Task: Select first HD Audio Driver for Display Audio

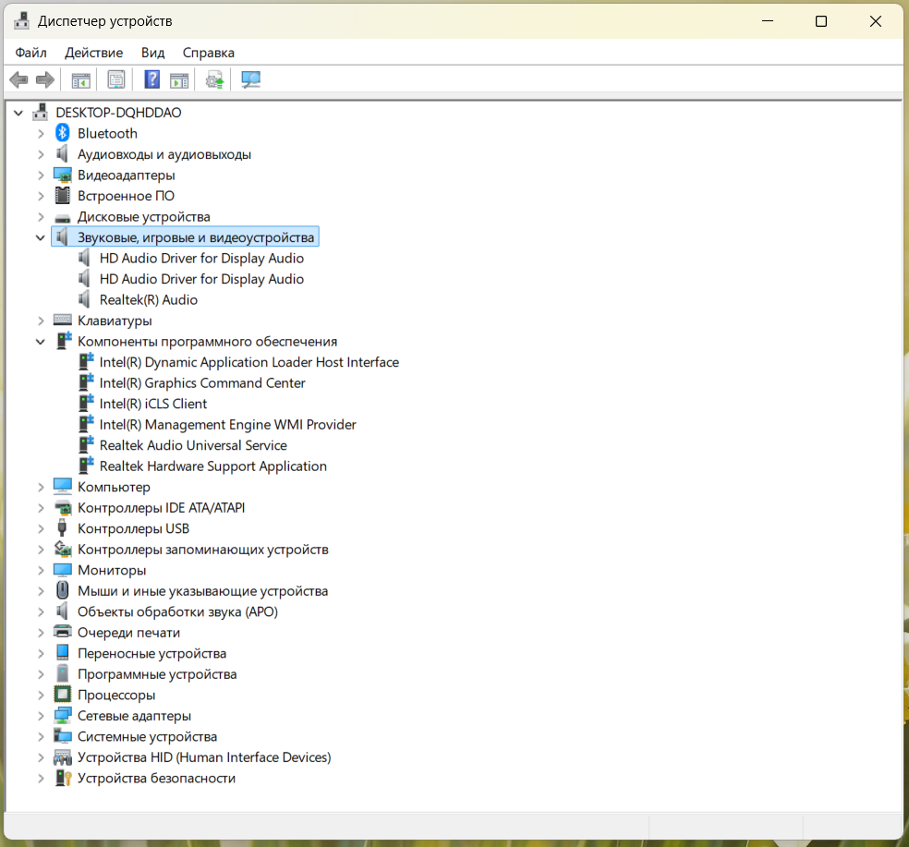Action: [201, 258]
